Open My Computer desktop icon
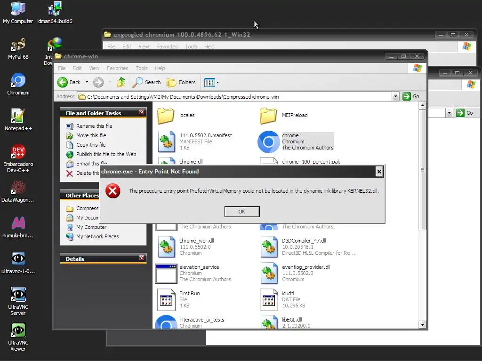Image resolution: width=482 pixels, height=361 pixels. click(x=18, y=12)
